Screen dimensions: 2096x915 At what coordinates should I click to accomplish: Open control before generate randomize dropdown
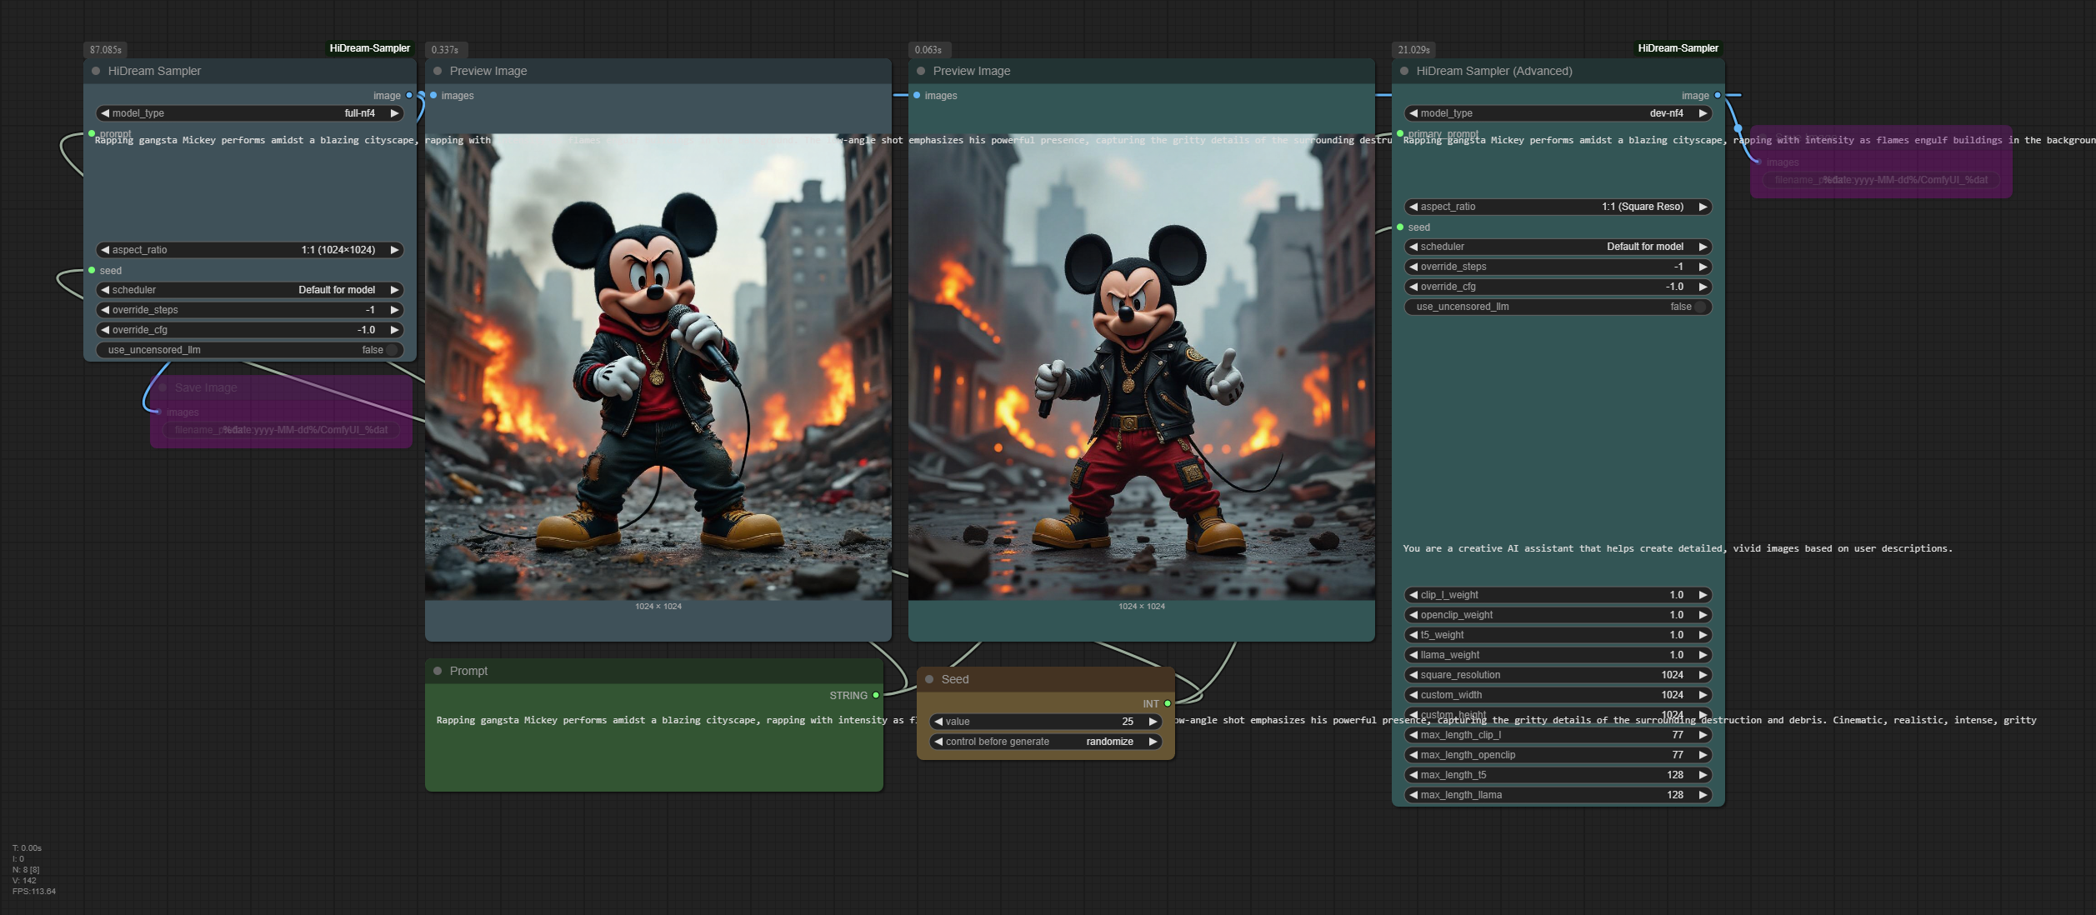1046,742
